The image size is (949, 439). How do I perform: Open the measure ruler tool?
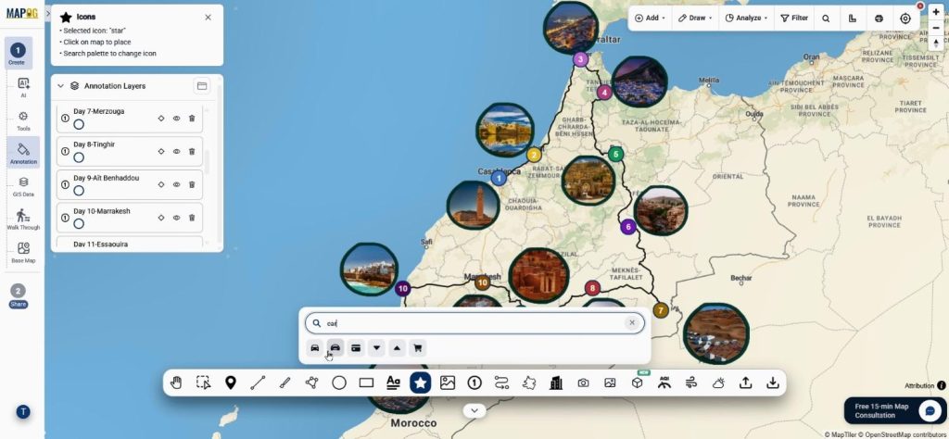point(853,19)
